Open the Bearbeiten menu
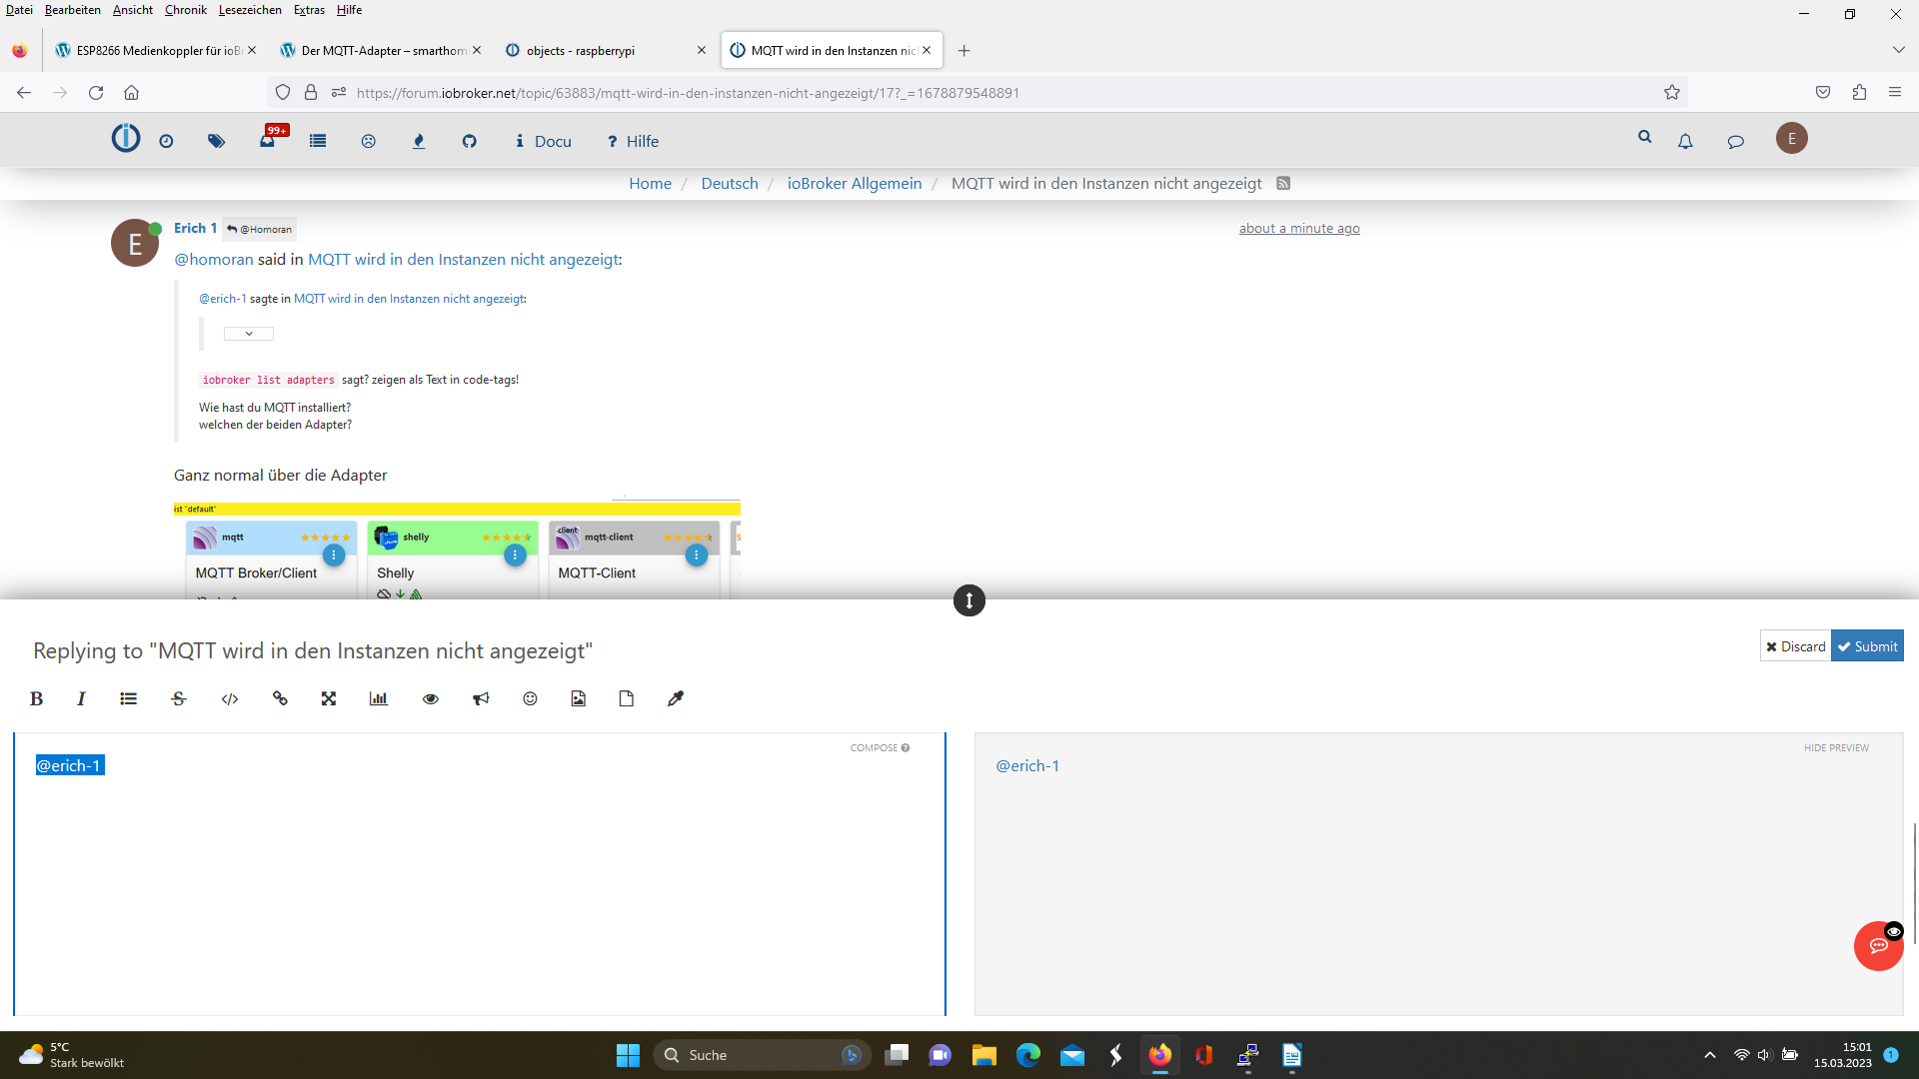This screenshot has width=1919, height=1079. pyautogui.click(x=73, y=10)
